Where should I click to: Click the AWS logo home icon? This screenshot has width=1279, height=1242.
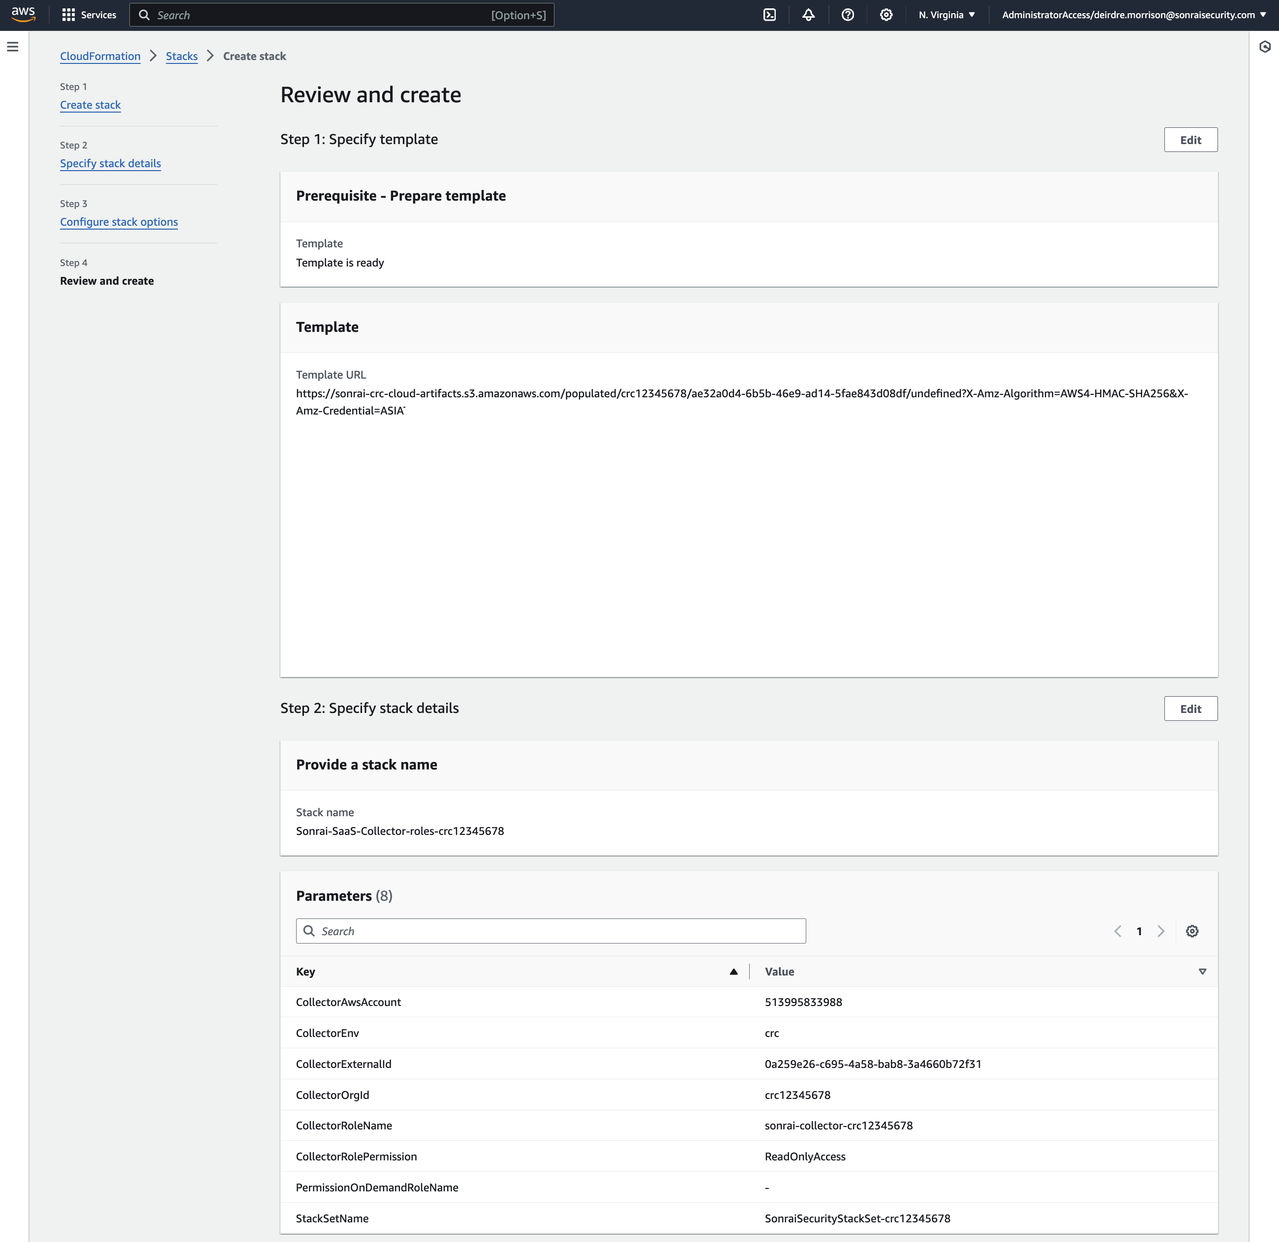pyautogui.click(x=24, y=14)
